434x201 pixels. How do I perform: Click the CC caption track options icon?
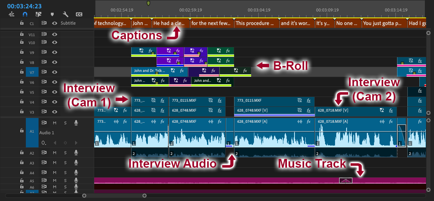coord(79,14)
